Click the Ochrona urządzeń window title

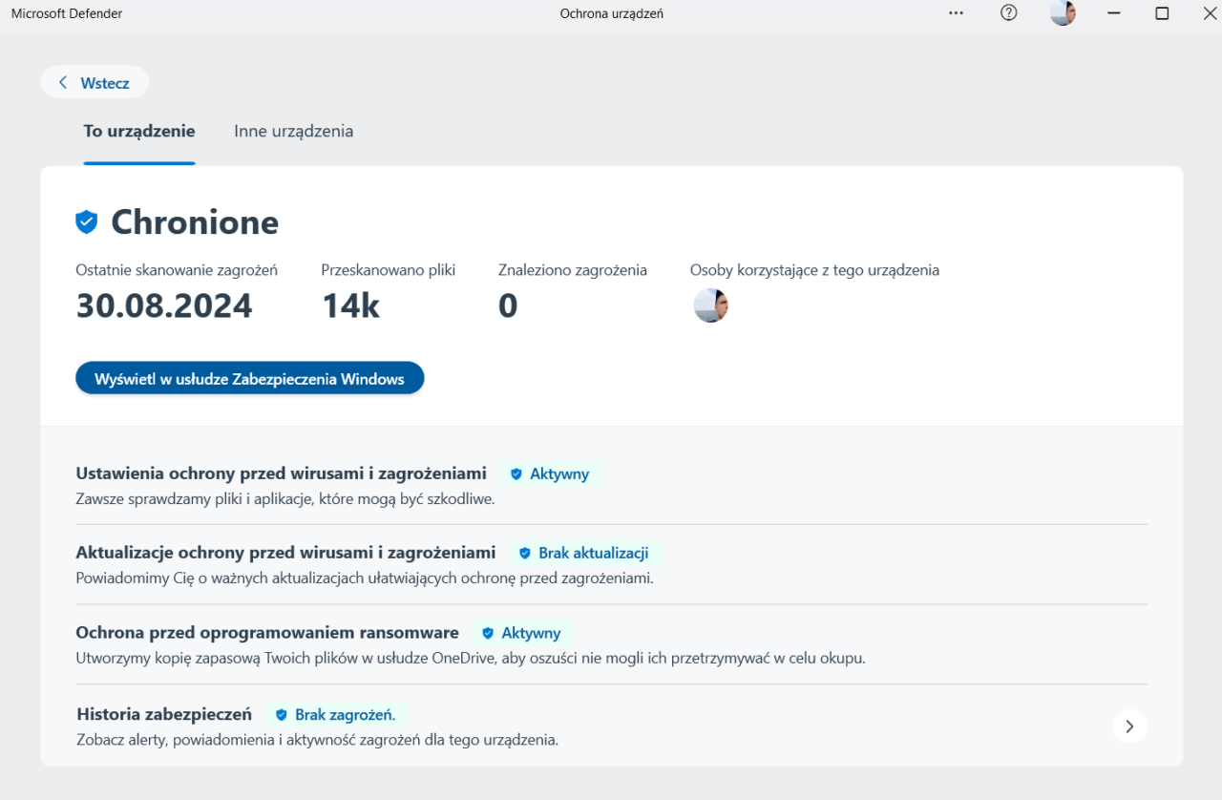click(x=612, y=13)
